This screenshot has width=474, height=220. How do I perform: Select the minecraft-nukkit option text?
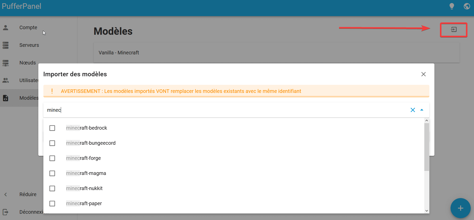click(84, 189)
